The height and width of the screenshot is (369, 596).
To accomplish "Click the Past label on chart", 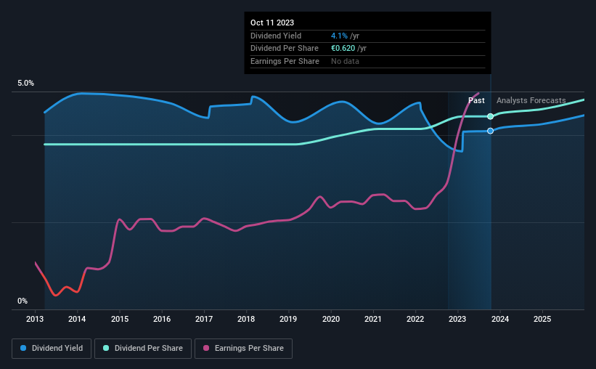I will pyautogui.click(x=476, y=100).
